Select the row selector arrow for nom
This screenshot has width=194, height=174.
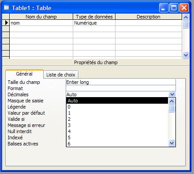(6, 23)
